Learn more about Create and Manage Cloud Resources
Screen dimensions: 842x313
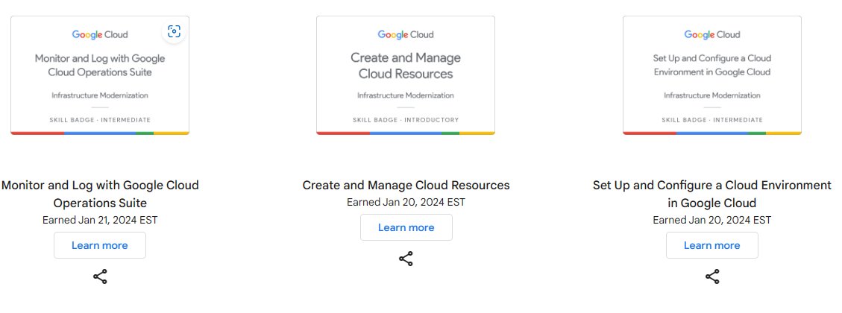click(406, 227)
